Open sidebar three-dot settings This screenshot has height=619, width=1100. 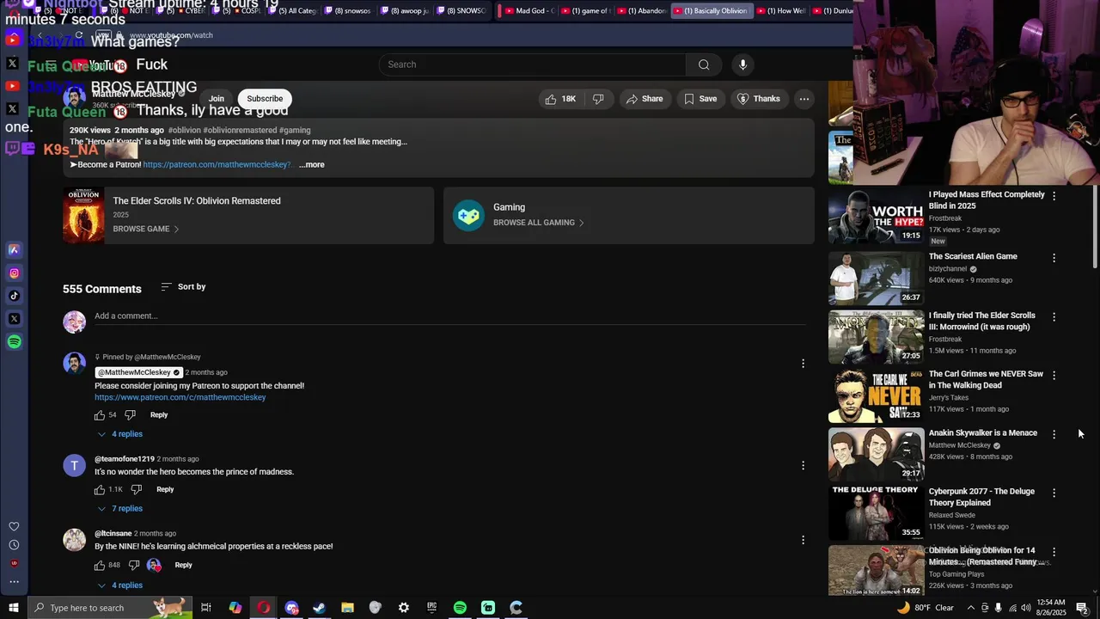[14, 582]
